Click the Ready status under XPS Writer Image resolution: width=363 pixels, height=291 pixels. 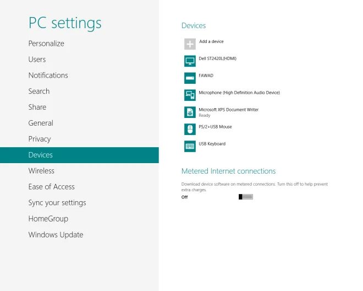coord(205,115)
